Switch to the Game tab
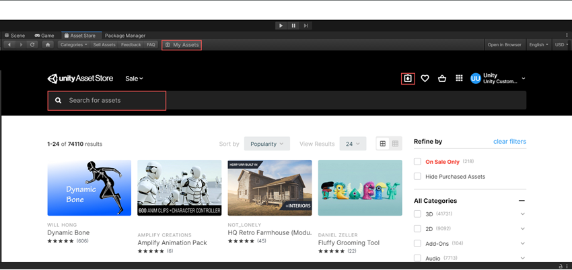 (44, 36)
